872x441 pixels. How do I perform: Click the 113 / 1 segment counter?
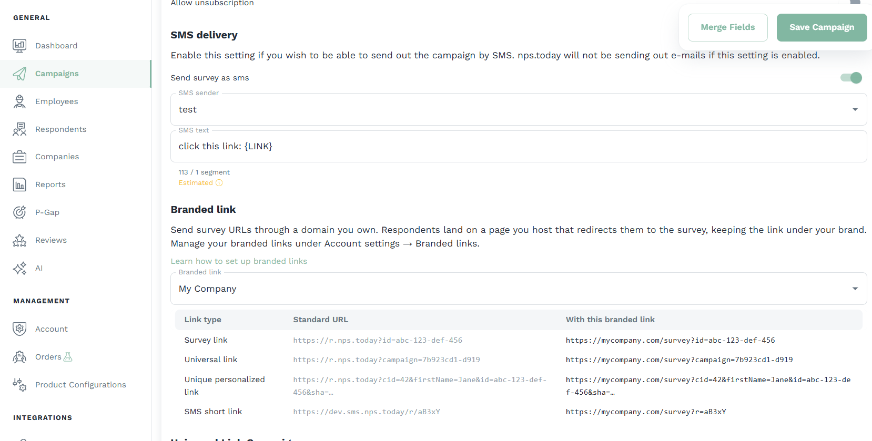click(x=204, y=172)
